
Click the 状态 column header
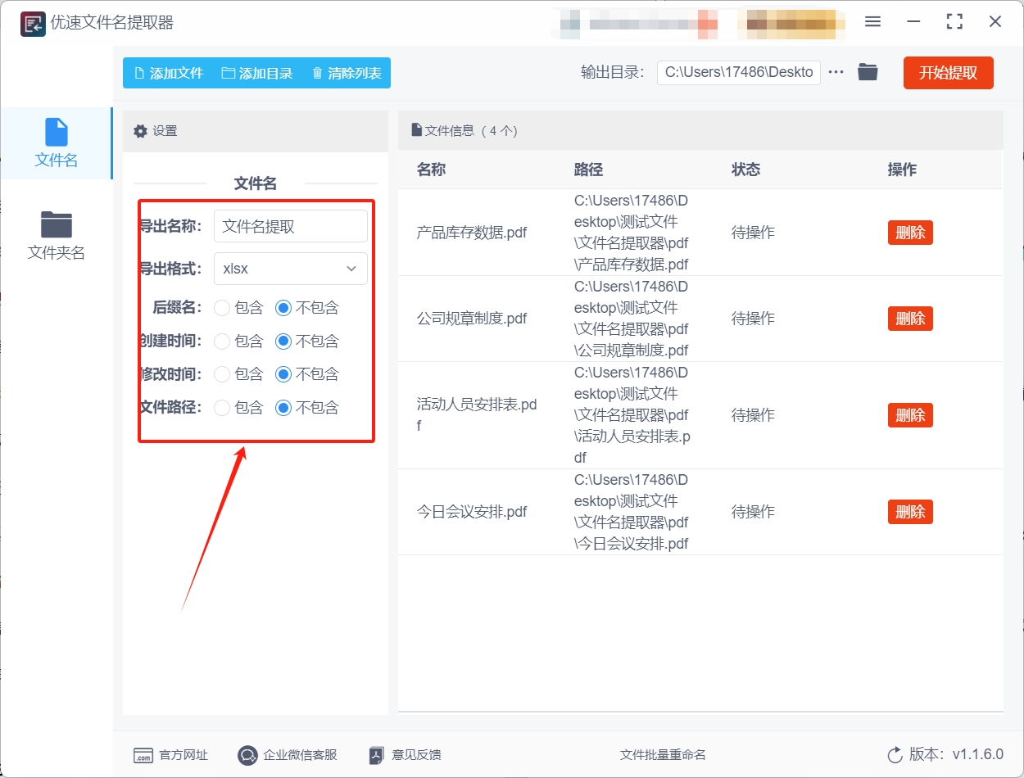745,170
